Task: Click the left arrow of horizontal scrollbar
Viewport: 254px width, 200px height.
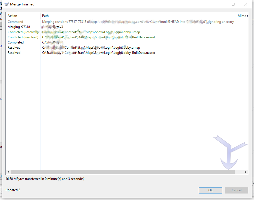Action: tap(8, 172)
